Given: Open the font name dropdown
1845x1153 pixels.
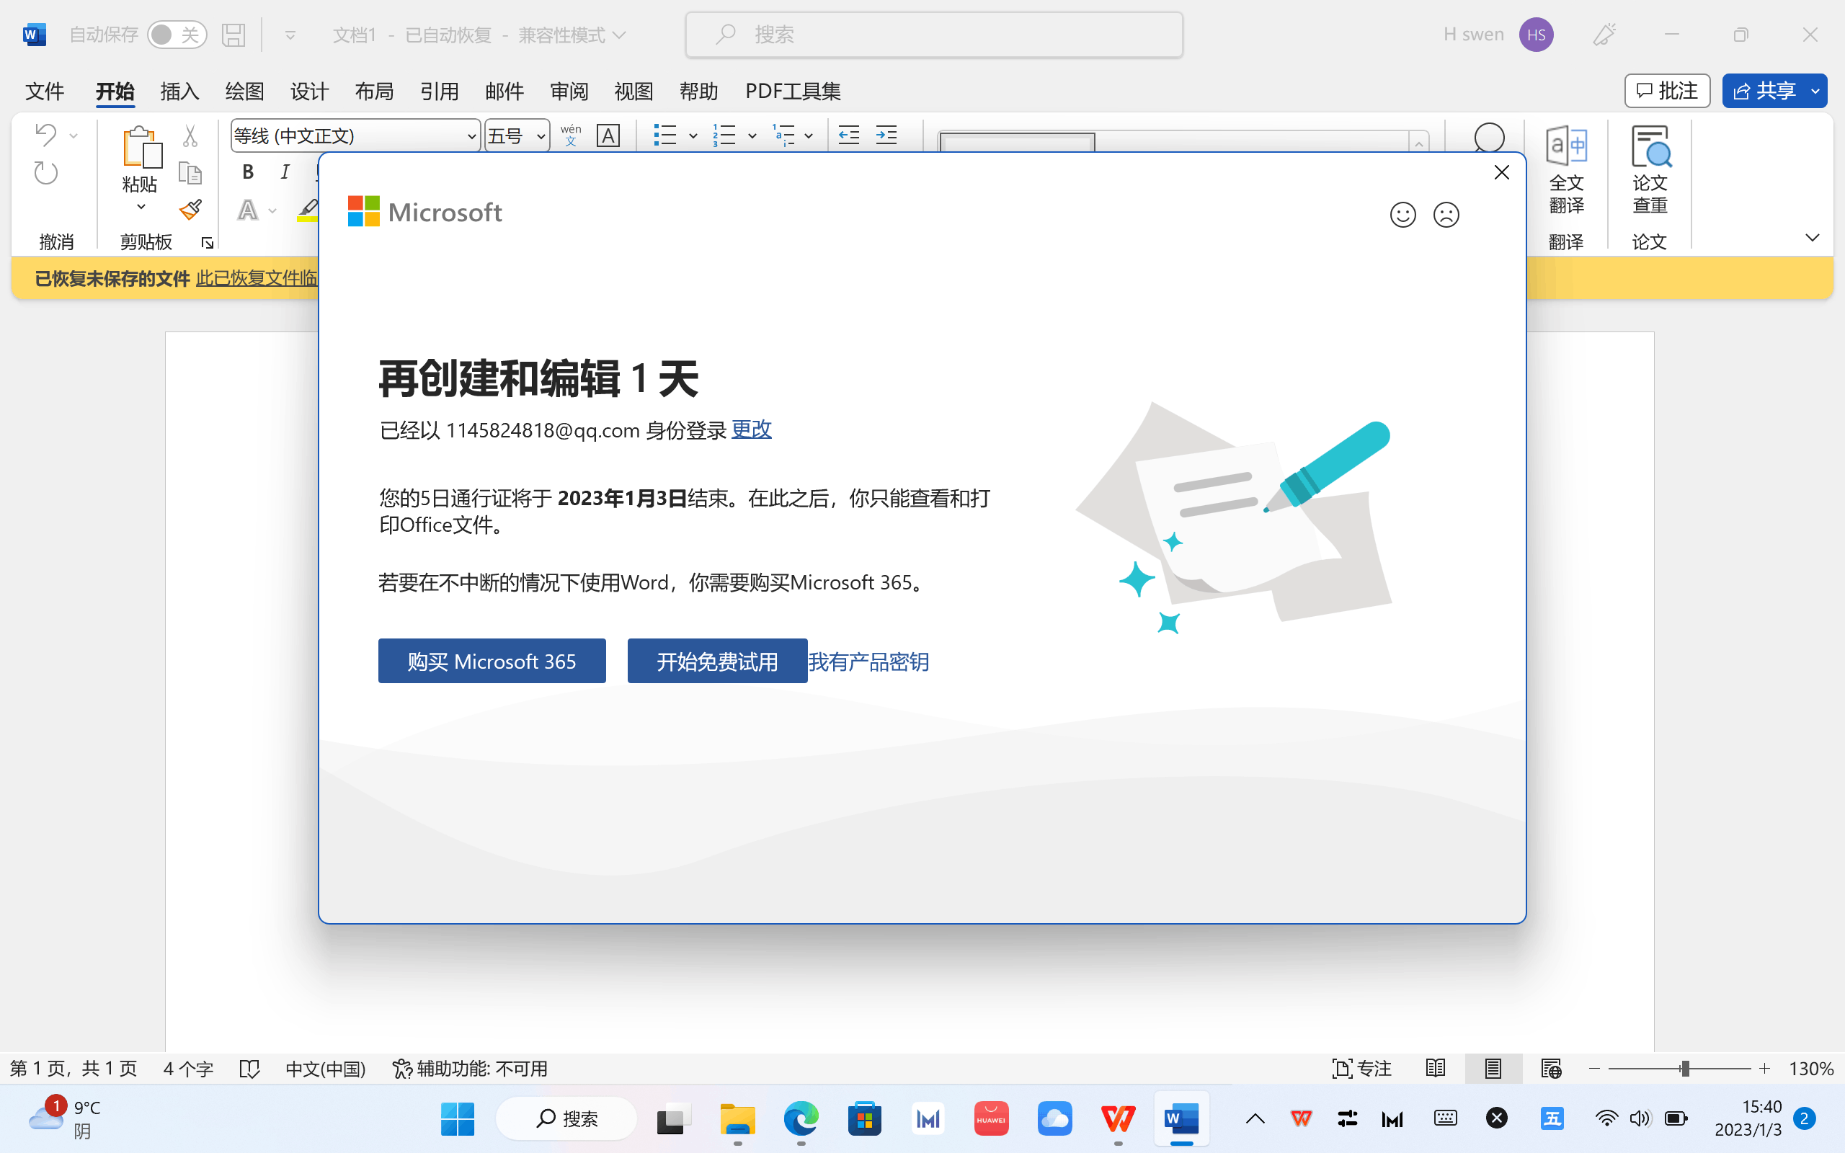Looking at the screenshot, I should pyautogui.click(x=471, y=136).
